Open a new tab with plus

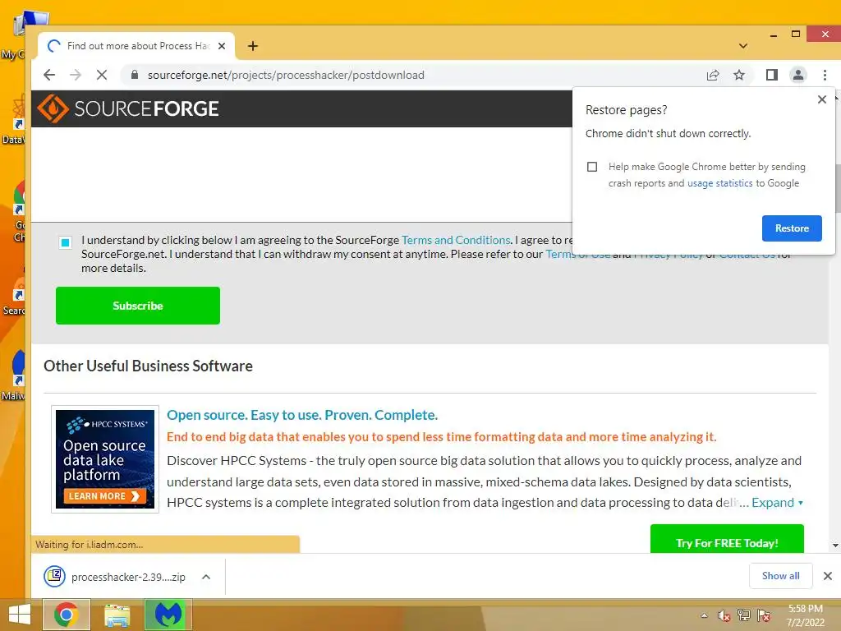[253, 46]
